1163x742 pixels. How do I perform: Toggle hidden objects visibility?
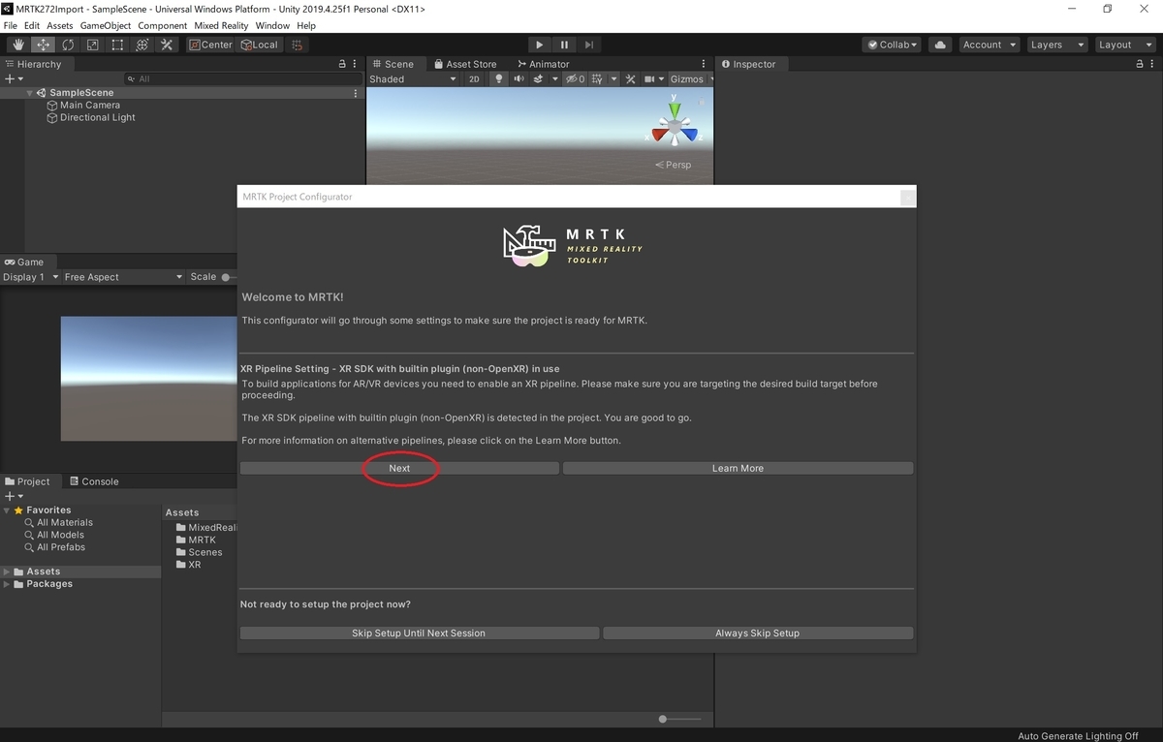click(576, 78)
